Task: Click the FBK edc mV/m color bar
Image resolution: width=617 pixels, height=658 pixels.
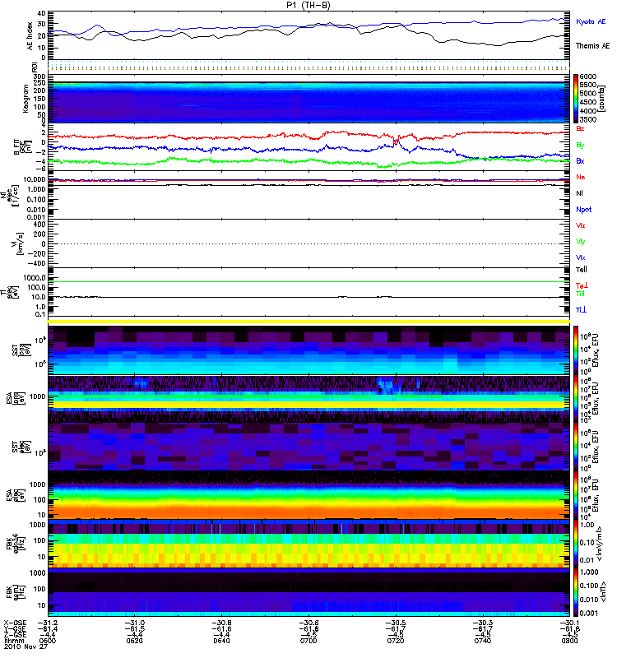Action: point(576,544)
